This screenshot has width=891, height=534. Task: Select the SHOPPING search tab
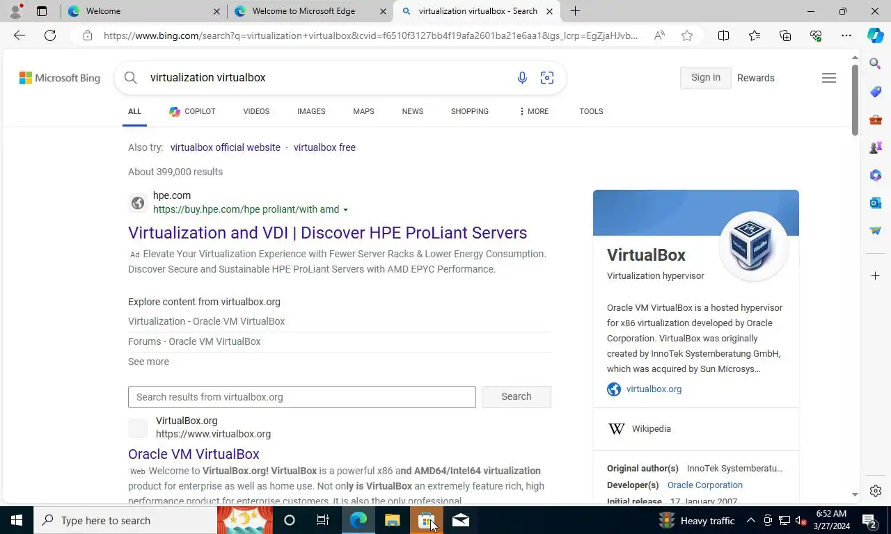coord(470,111)
